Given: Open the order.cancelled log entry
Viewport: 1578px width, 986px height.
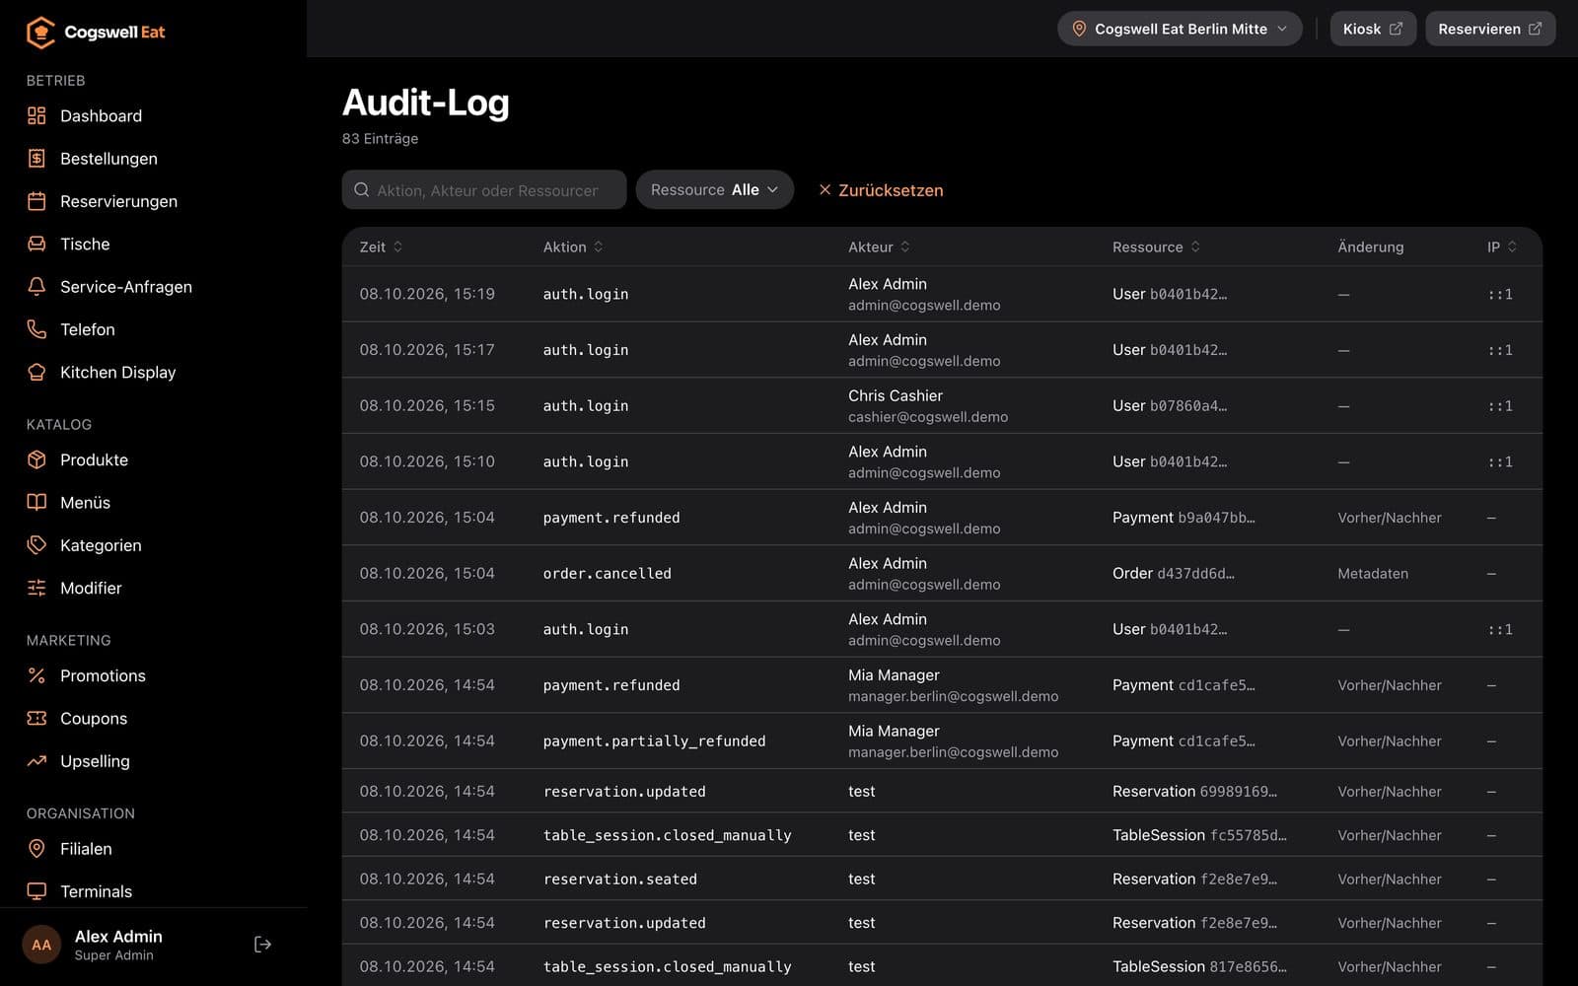Looking at the screenshot, I should pos(942,573).
